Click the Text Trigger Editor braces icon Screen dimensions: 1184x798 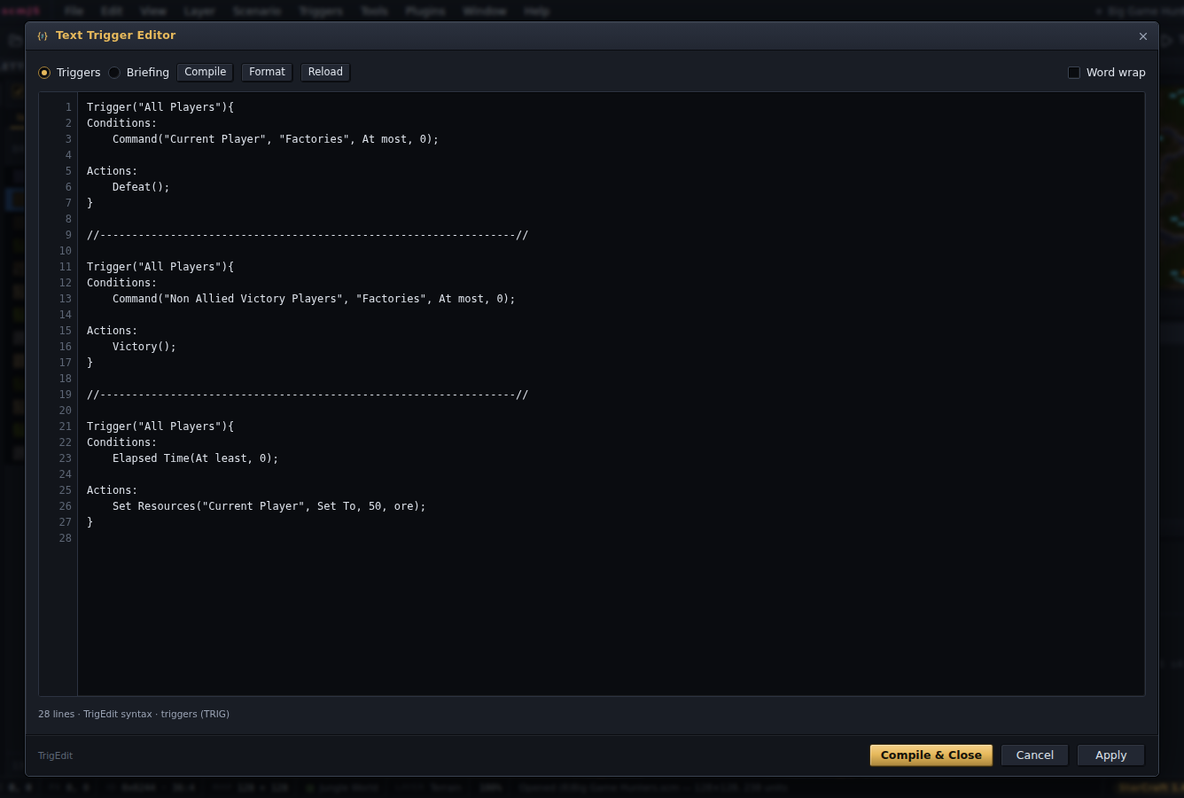pos(43,36)
